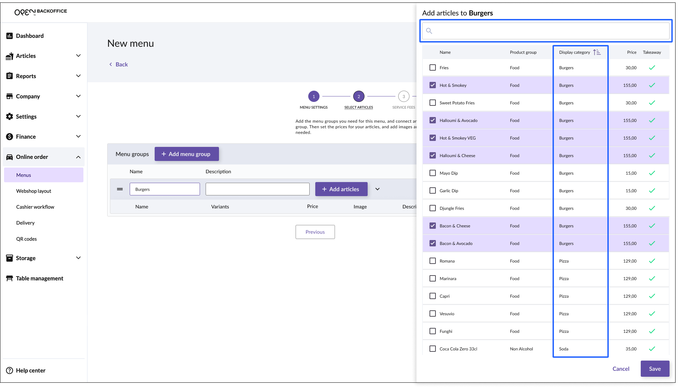
Task: Go to QR codes page
Action: [26, 239]
